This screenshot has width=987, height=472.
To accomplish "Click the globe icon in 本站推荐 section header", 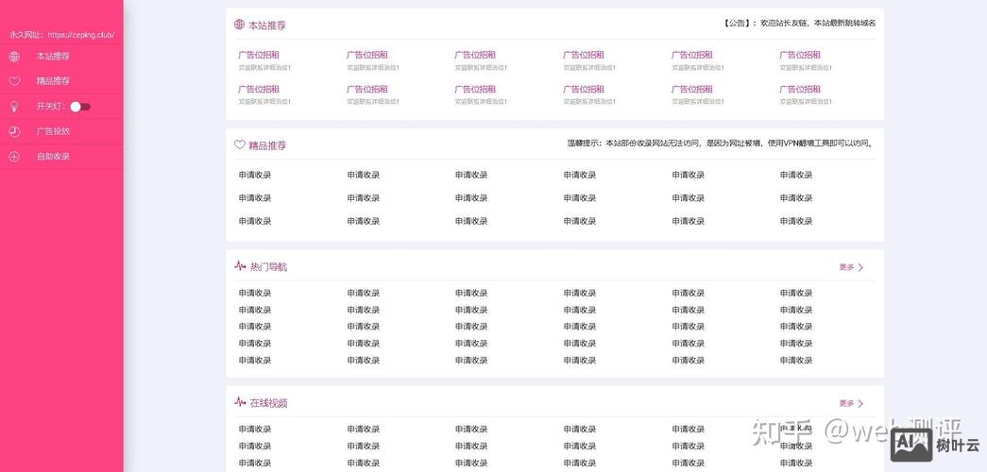I will point(239,25).
